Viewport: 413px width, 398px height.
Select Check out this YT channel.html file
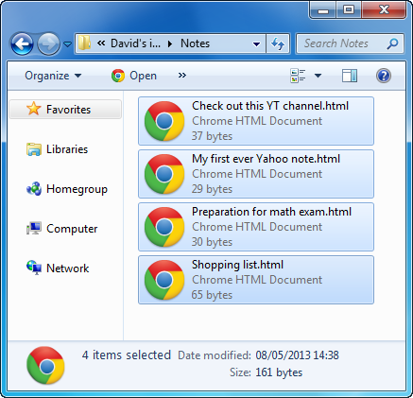256,121
